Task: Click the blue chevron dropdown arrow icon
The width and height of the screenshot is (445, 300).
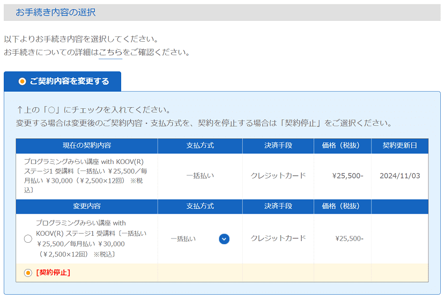Action: (x=224, y=239)
